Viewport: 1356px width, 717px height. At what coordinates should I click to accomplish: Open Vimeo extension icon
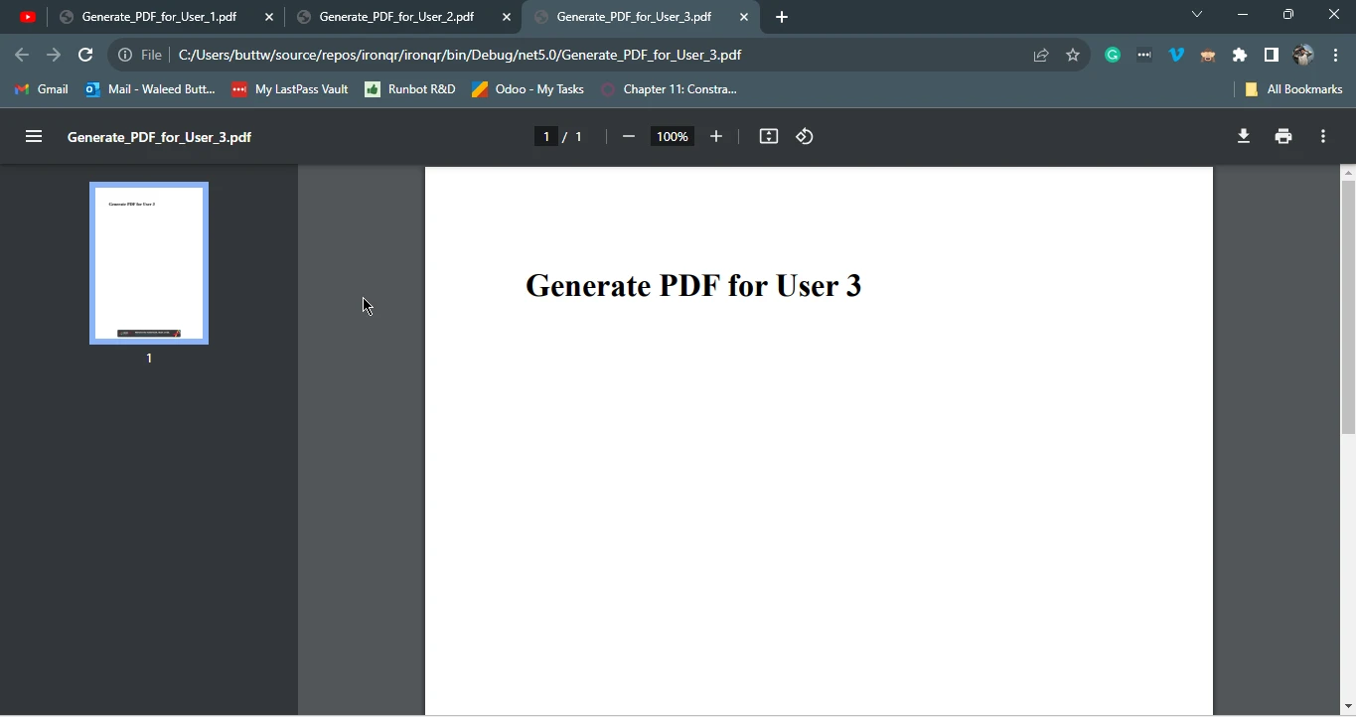tap(1176, 55)
